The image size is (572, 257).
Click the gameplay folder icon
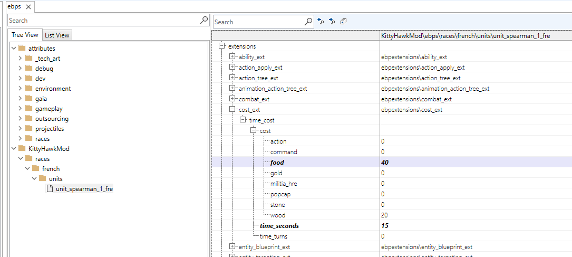[x=28, y=108]
